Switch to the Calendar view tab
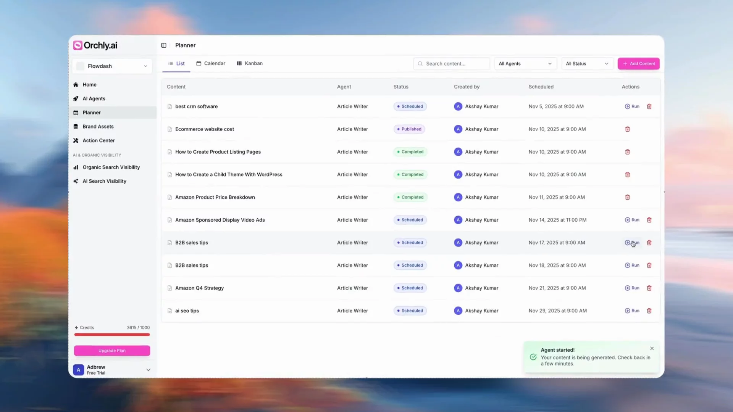This screenshot has height=412, width=733. (211, 63)
